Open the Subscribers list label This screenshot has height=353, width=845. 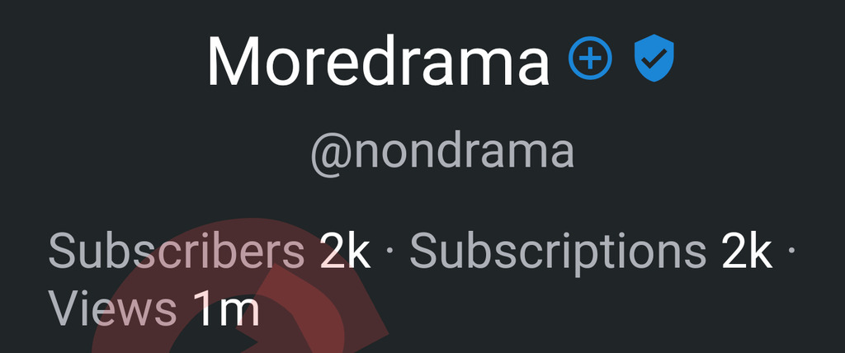click(177, 251)
